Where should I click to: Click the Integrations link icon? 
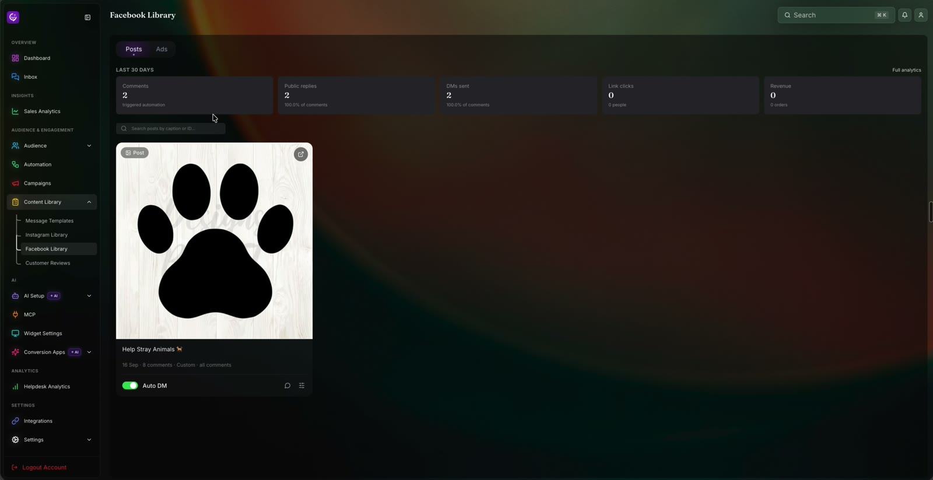click(x=15, y=421)
